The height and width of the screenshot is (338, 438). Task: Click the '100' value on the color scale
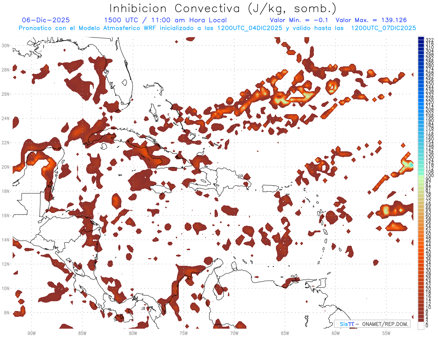point(430,176)
